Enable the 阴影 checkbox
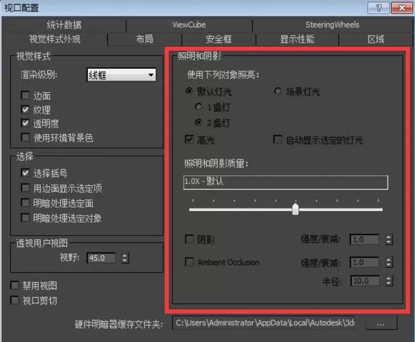415x342 pixels. coord(189,239)
